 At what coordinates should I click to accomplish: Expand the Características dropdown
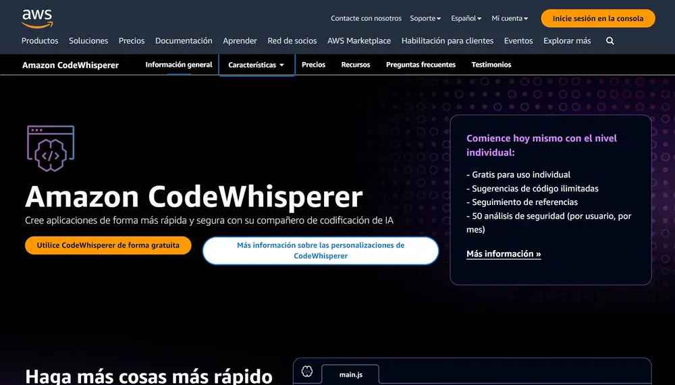click(x=256, y=65)
